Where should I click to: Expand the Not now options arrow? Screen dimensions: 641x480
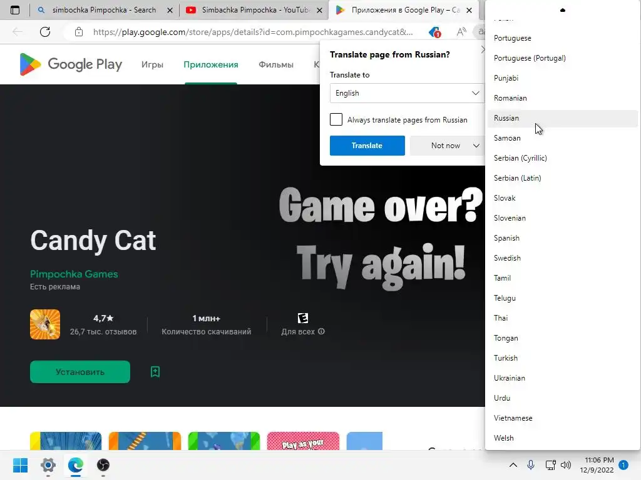(476, 146)
